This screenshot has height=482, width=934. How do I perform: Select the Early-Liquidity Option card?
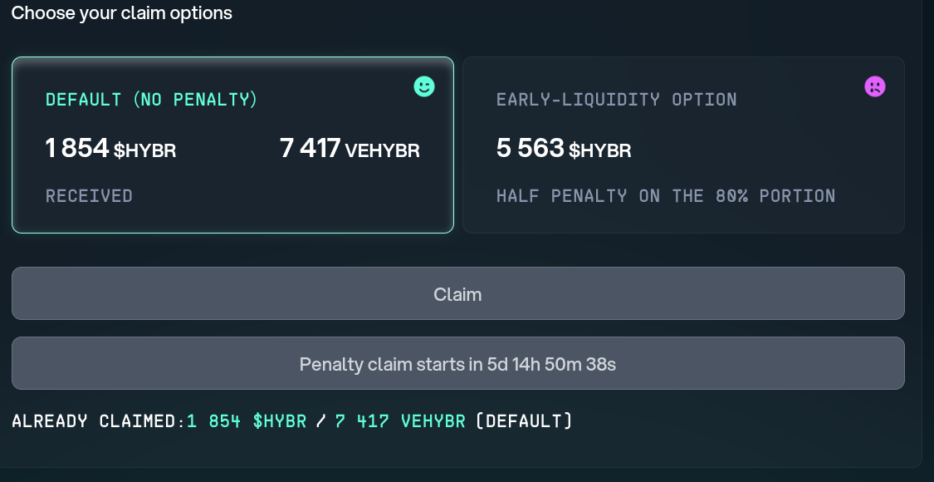(x=682, y=145)
